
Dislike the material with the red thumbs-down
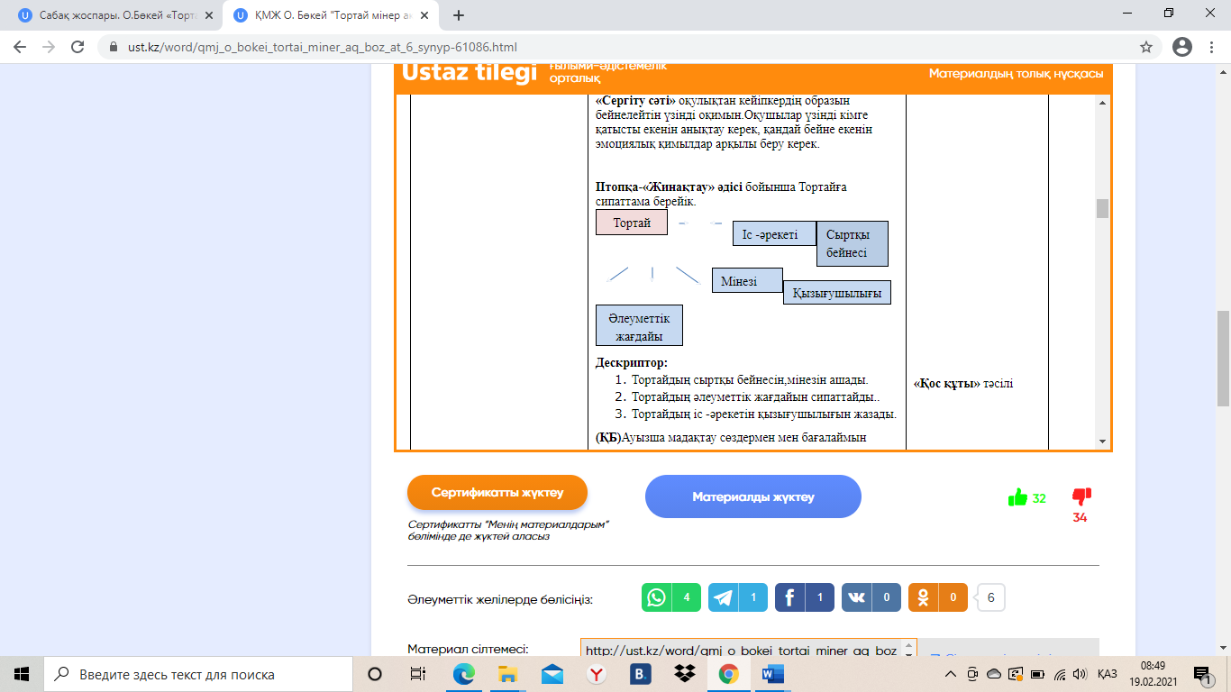pyautogui.click(x=1081, y=496)
